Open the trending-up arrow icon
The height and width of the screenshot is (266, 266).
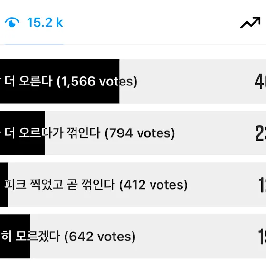pos(250,22)
